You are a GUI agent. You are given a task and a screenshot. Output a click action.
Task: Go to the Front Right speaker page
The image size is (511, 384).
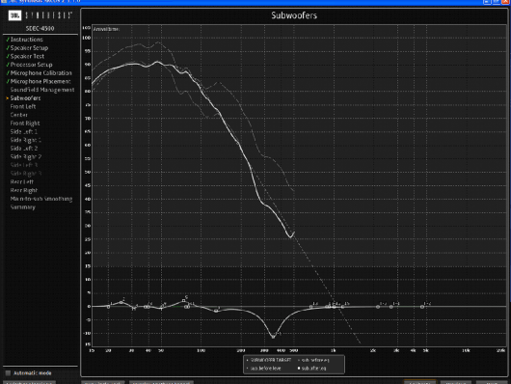[25, 123]
